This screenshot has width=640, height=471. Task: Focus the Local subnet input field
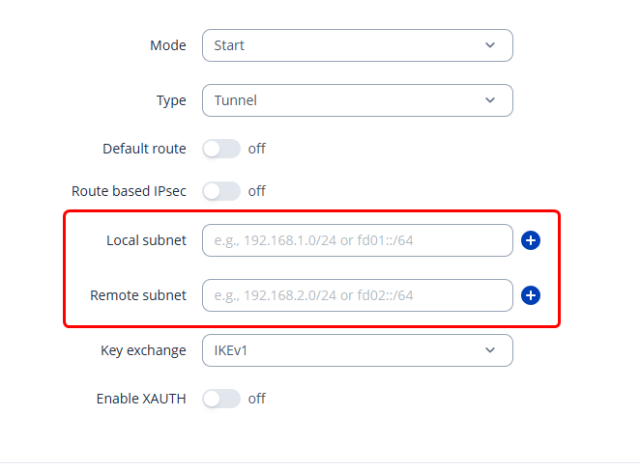coord(357,240)
